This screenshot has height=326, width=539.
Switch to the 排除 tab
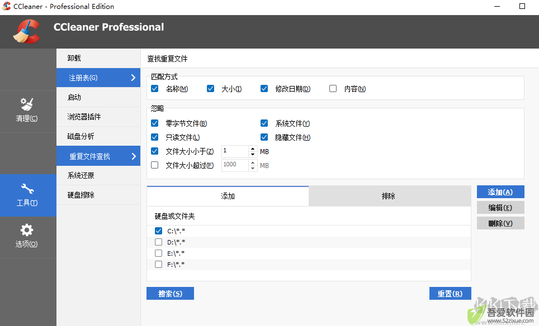point(390,196)
